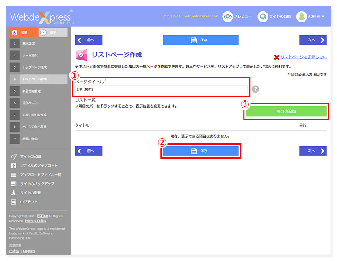Open step 3 トップページ作成

tap(39, 67)
